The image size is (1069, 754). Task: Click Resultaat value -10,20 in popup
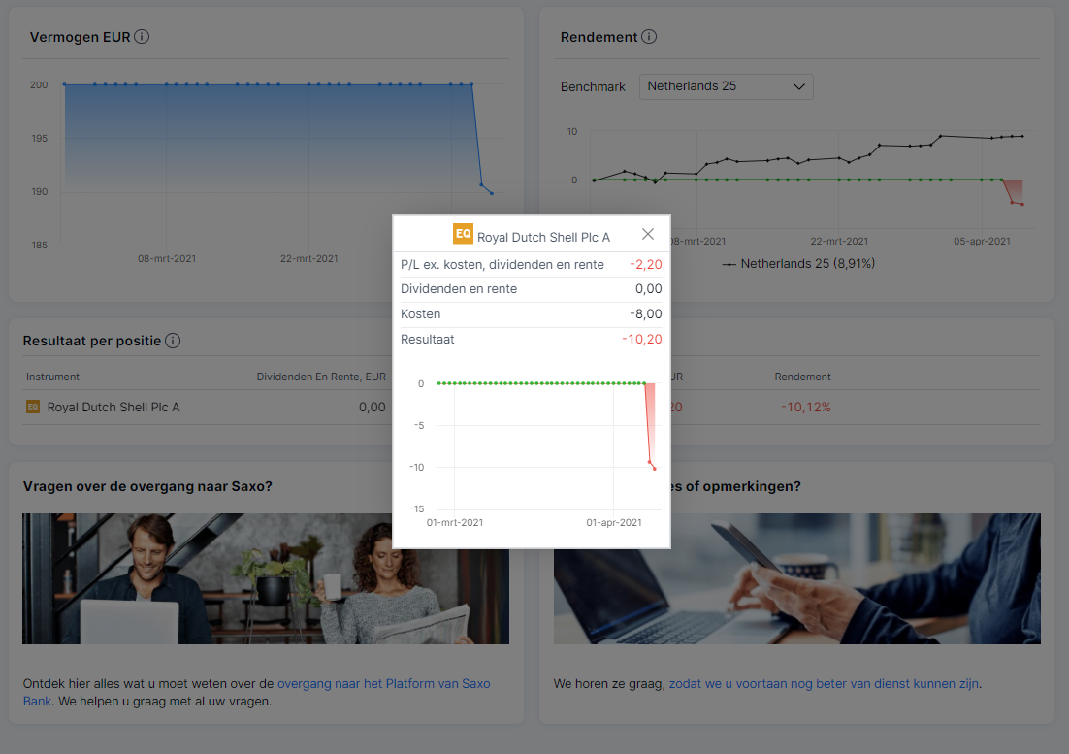641,340
